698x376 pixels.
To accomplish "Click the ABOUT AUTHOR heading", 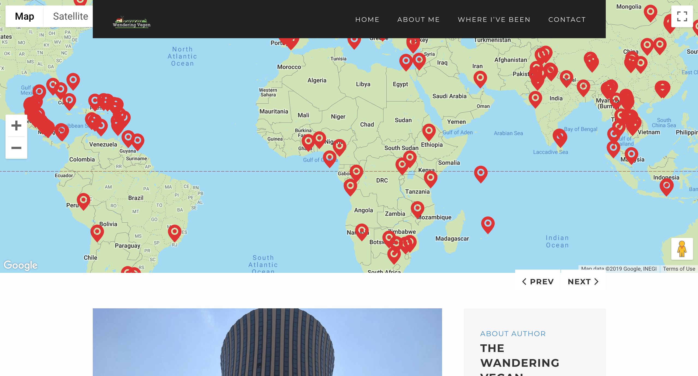I will point(513,333).
